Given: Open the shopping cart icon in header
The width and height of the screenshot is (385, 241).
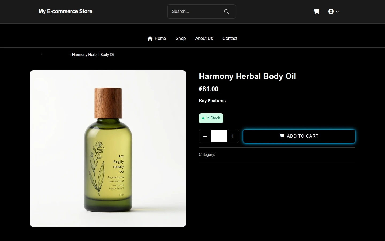Looking at the screenshot, I should pyautogui.click(x=316, y=12).
